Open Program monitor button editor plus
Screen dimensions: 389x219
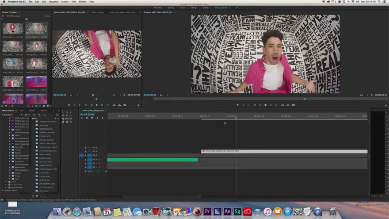[386, 105]
